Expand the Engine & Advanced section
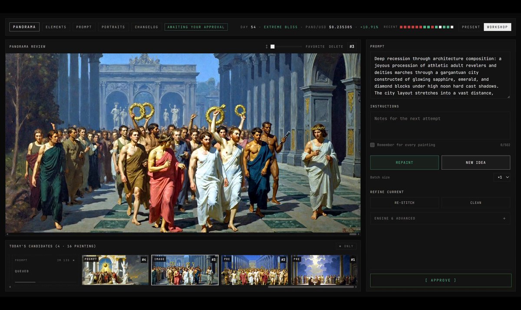 click(x=440, y=218)
